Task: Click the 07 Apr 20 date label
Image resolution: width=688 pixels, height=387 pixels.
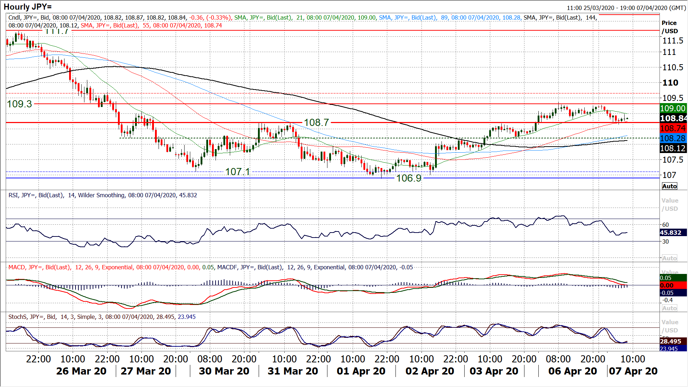Action: click(x=633, y=371)
